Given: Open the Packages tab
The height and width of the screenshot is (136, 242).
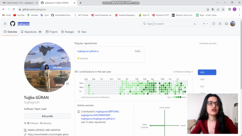Looking at the screenshot, I should point(68,32).
